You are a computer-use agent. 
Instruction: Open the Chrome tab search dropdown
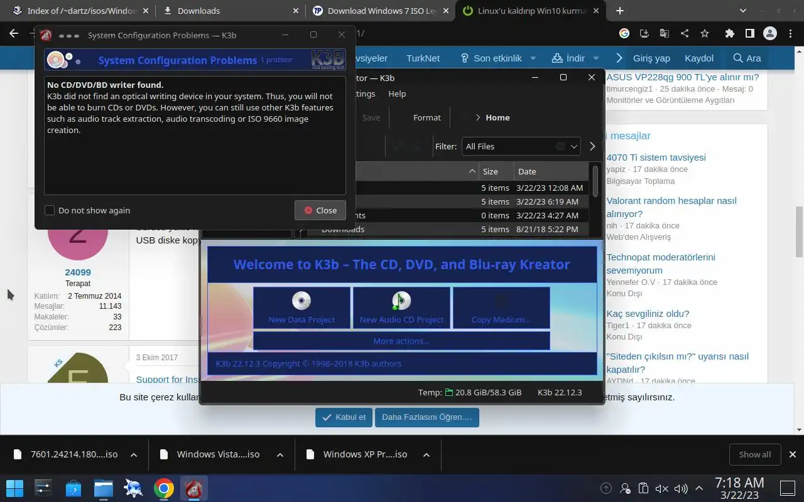743,11
